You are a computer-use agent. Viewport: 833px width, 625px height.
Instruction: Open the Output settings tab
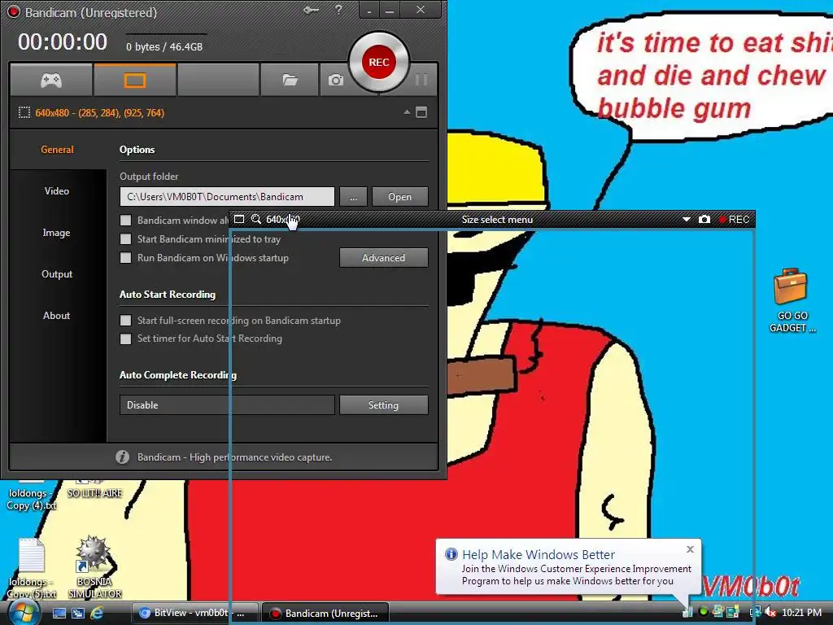tap(57, 273)
